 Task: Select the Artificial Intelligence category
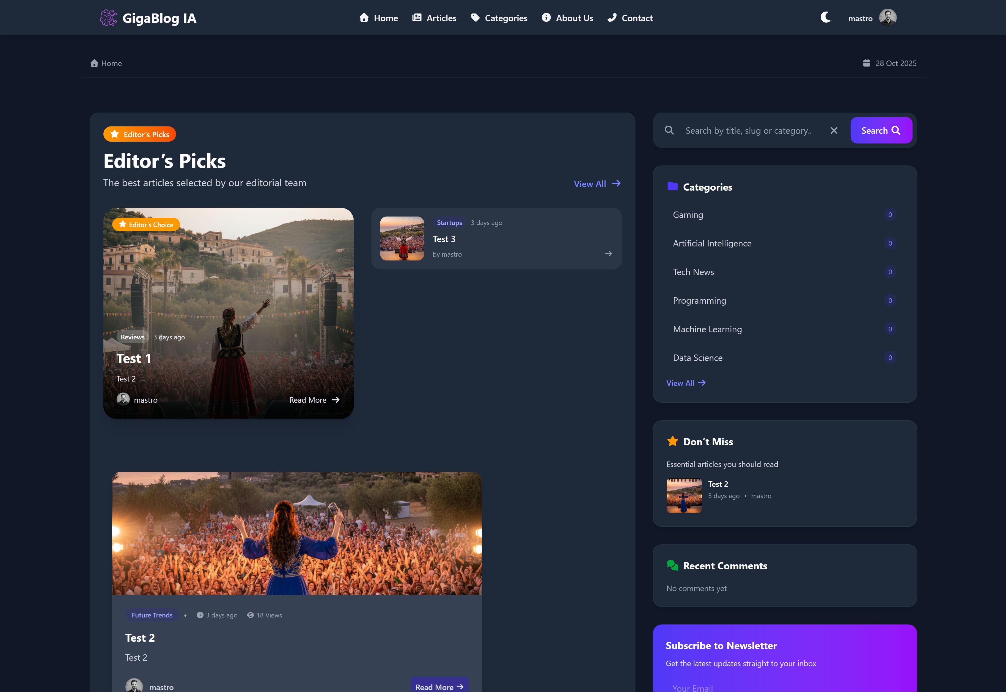tap(712, 244)
